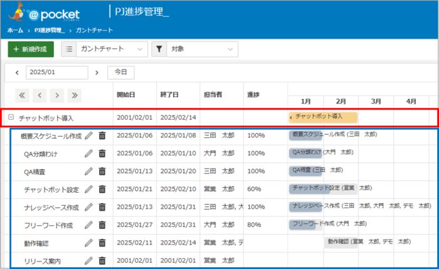Step the chart back with the single-left arrow button
The image size is (439, 269).
click(x=40, y=95)
